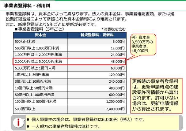Screen dimensions: 186x131
Task: Select the 6,000円 fee cell in the table
Action: coord(97,41)
